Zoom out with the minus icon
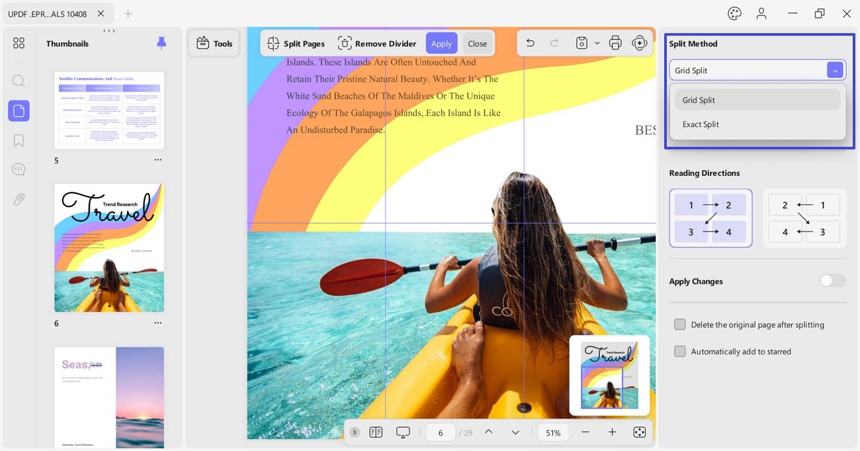This screenshot has width=860, height=451. [585, 432]
